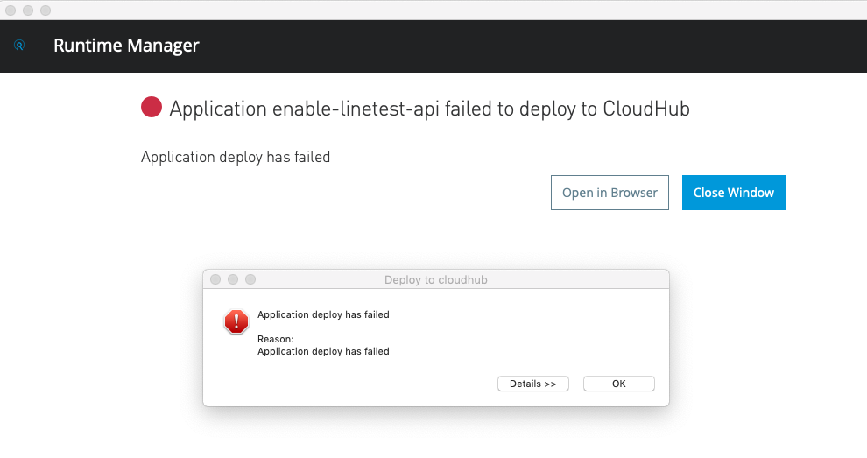
Task: Click the red error icon in dialog
Action: pos(236,321)
